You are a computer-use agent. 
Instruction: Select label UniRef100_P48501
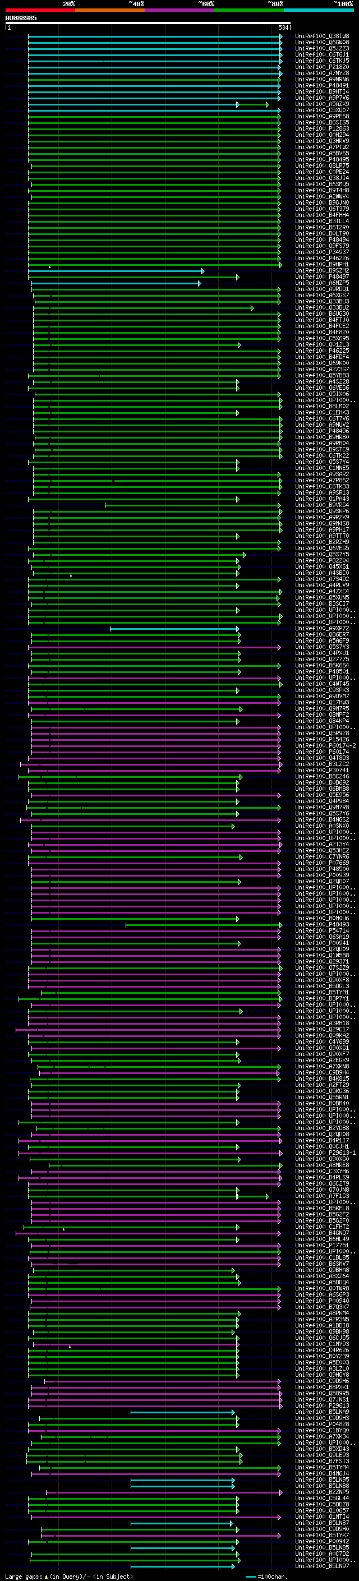tap(322, 672)
